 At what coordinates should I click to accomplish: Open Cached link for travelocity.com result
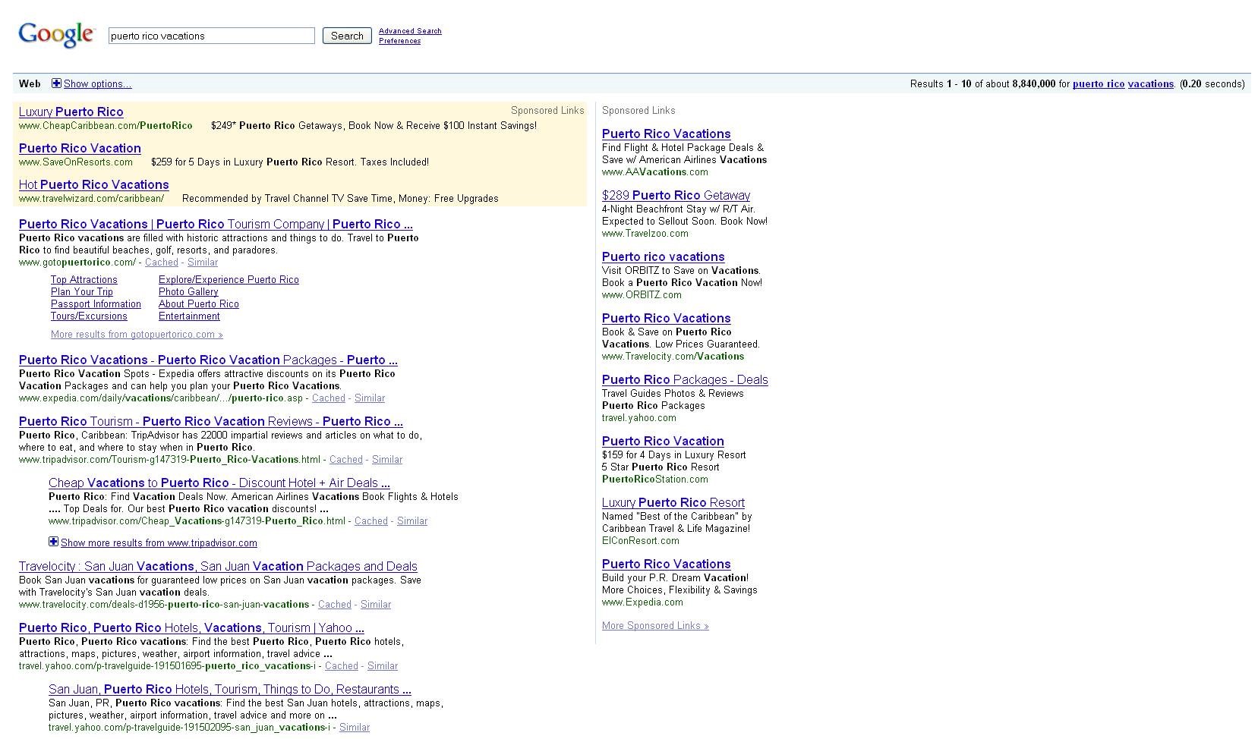(335, 605)
